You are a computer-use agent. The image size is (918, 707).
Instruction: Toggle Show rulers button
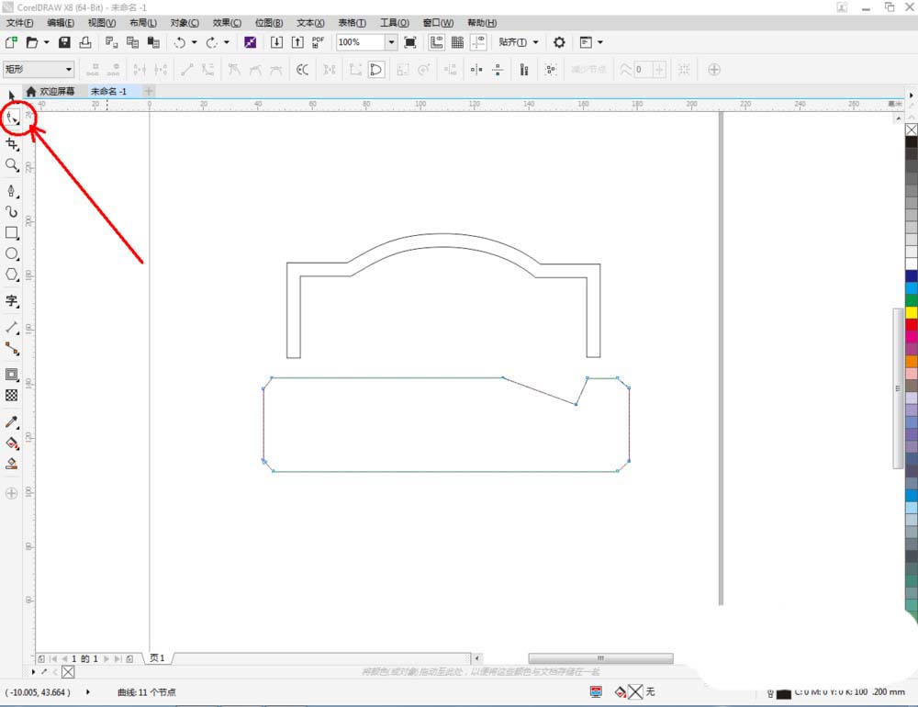(436, 42)
